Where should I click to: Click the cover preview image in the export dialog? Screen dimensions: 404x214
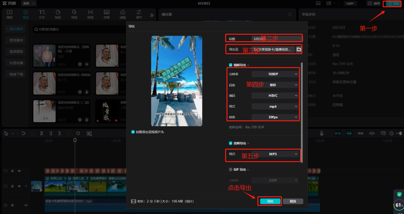pyautogui.click(x=177, y=81)
